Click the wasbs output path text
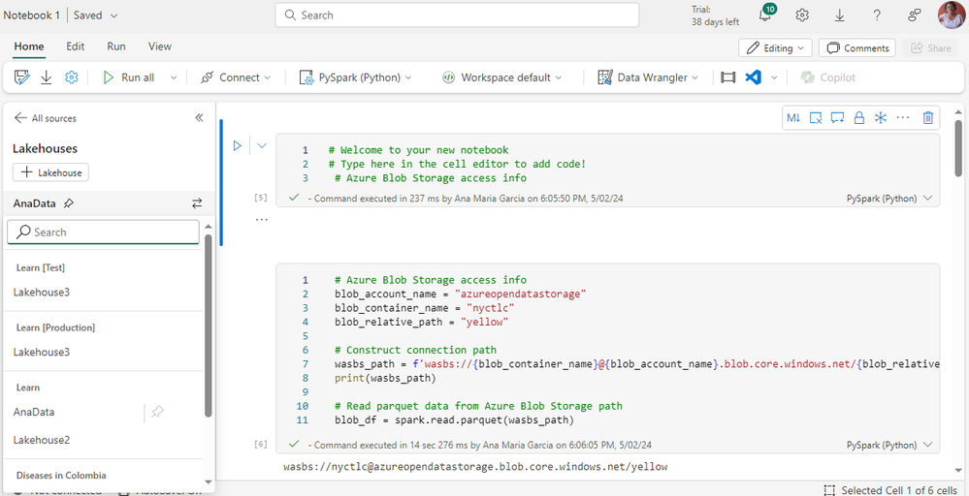969x496 pixels. [475, 466]
